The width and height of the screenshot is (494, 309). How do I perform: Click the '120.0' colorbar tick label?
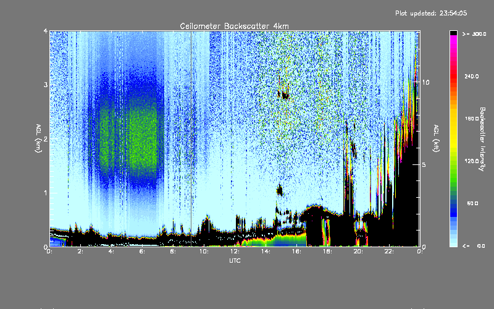pos(472,161)
